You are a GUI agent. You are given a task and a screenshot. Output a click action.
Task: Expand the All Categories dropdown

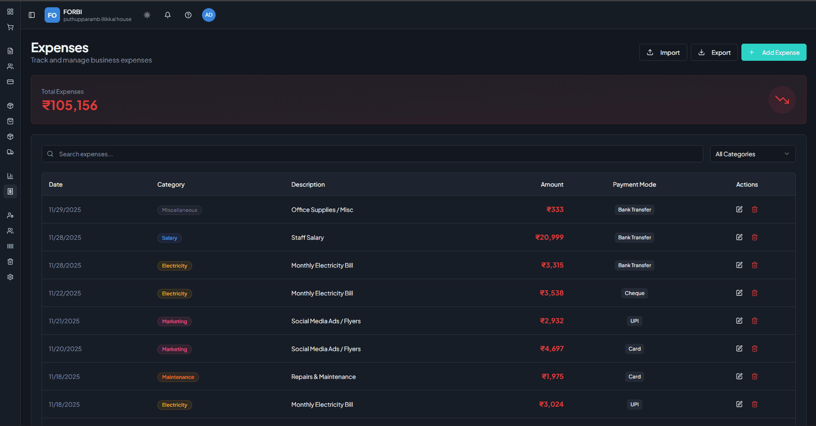pyautogui.click(x=753, y=154)
